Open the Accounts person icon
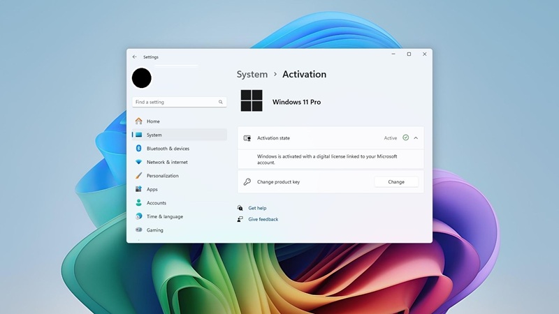Viewport: 559px width, 314px height. [138, 202]
